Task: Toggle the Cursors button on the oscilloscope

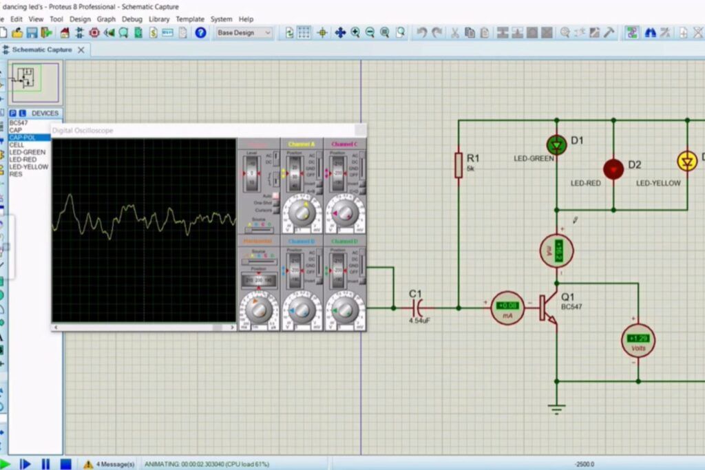Action: click(275, 211)
